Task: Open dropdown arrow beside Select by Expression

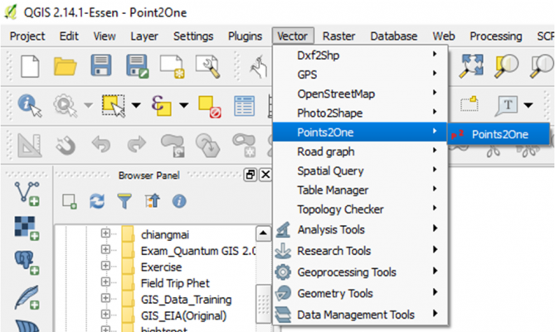Action: [183, 105]
